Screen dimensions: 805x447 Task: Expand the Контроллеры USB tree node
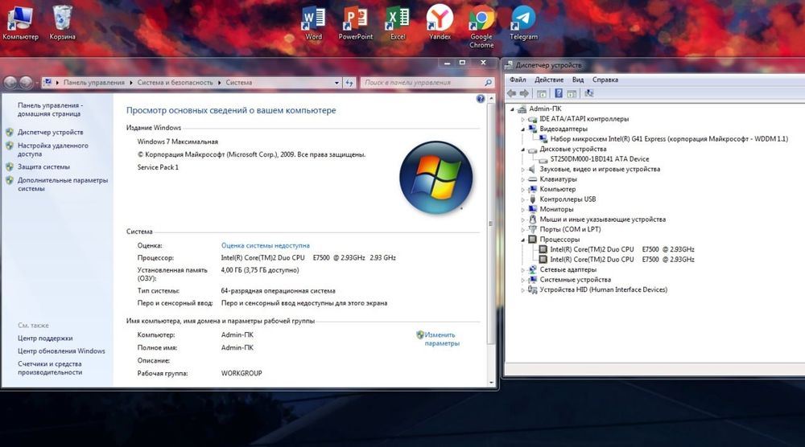522,199
